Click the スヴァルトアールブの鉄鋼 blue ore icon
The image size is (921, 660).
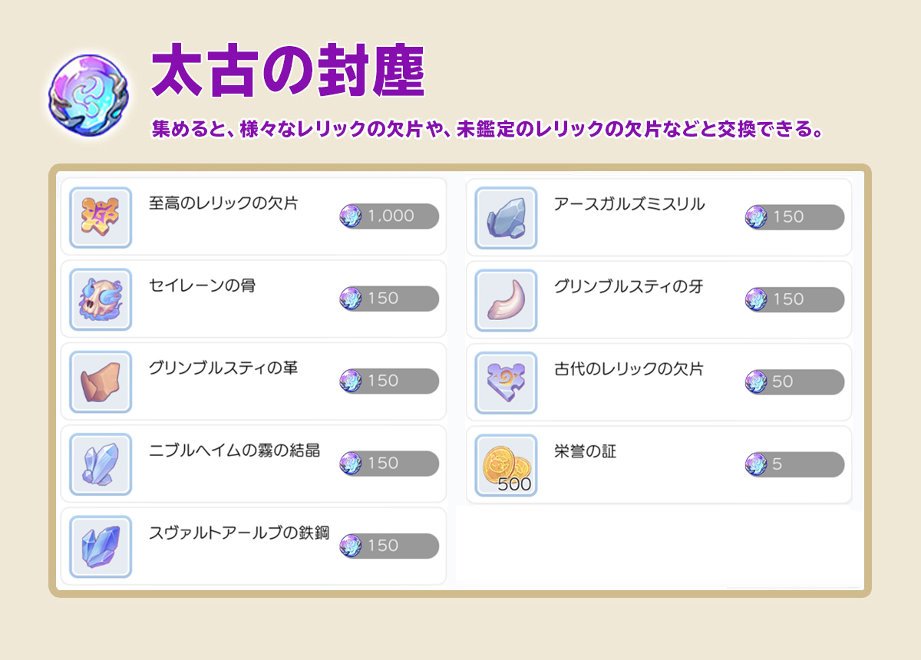pos(100,546)
